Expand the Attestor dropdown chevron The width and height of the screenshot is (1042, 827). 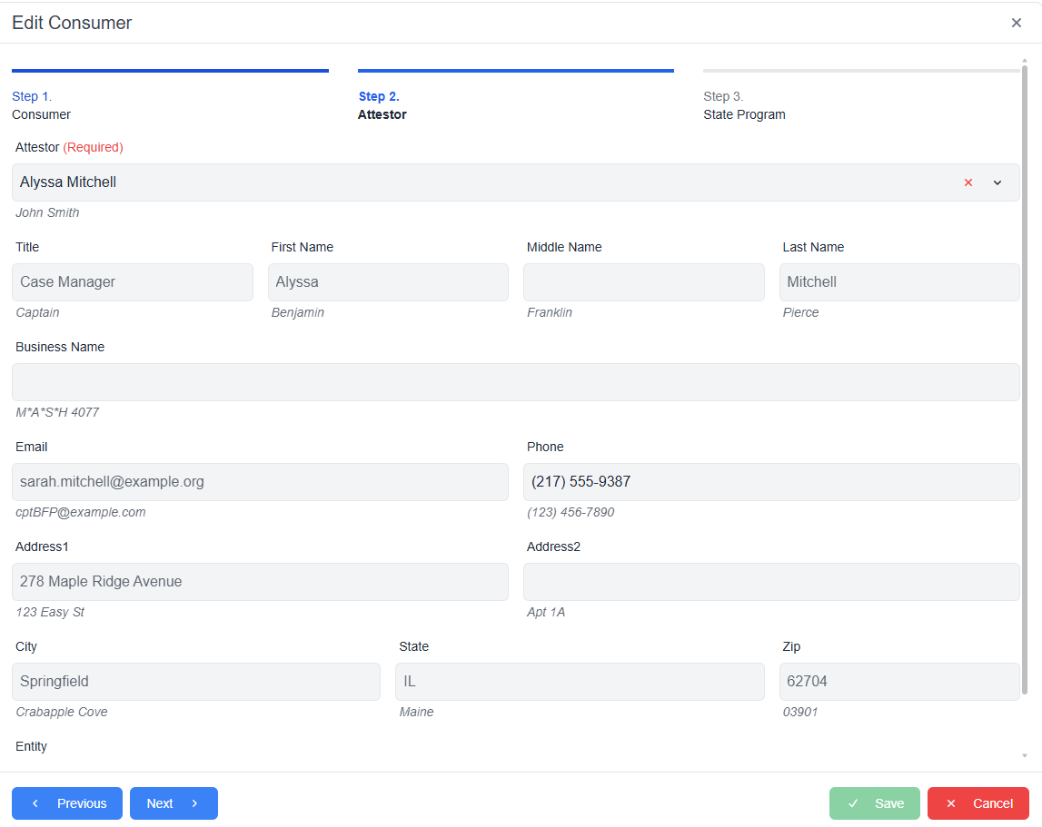pos(997,182)
